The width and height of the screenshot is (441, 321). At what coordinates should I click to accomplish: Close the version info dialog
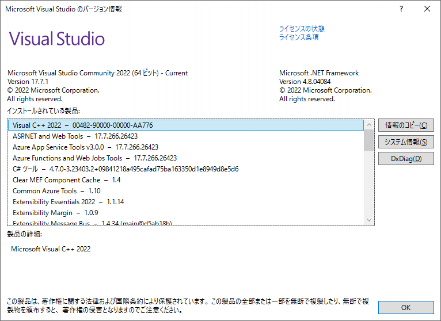tap(427, 9)
